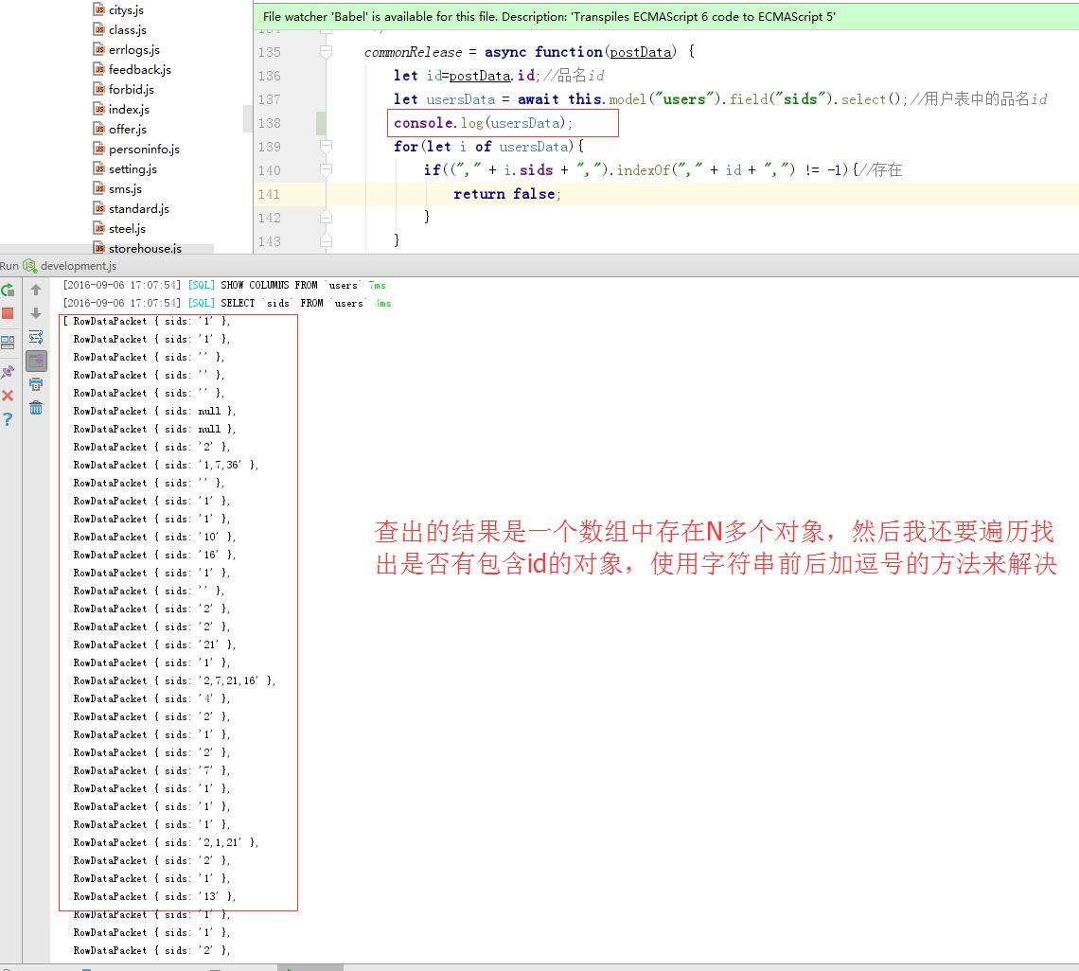Click the JS file icon next to personinfo.js
The height and width of the screenshot is (971, 1079).
99,150
